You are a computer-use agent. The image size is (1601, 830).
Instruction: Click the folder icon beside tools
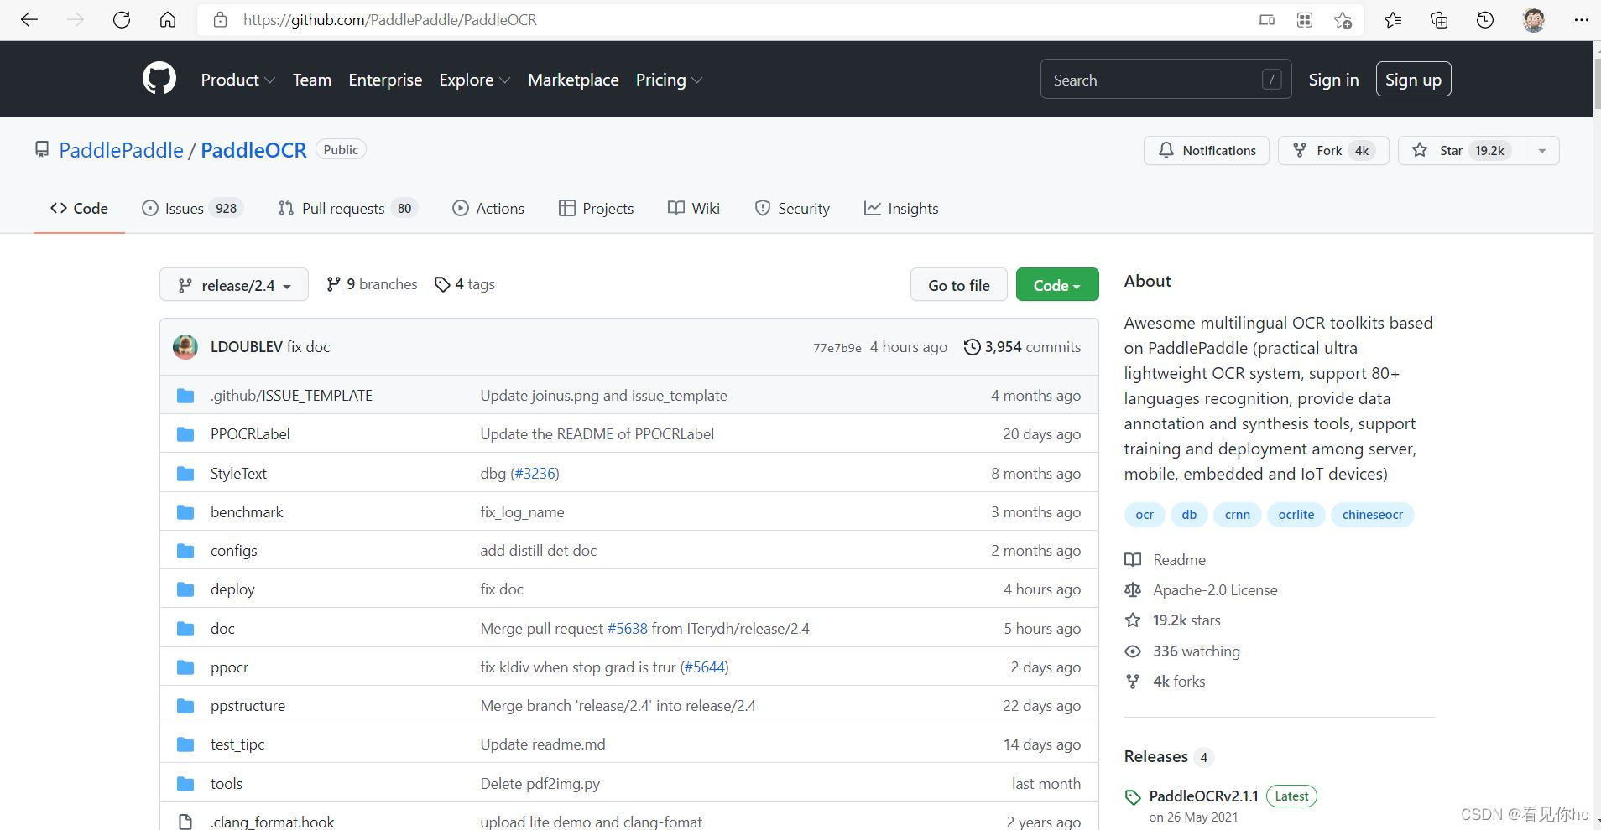coord(185,784)
